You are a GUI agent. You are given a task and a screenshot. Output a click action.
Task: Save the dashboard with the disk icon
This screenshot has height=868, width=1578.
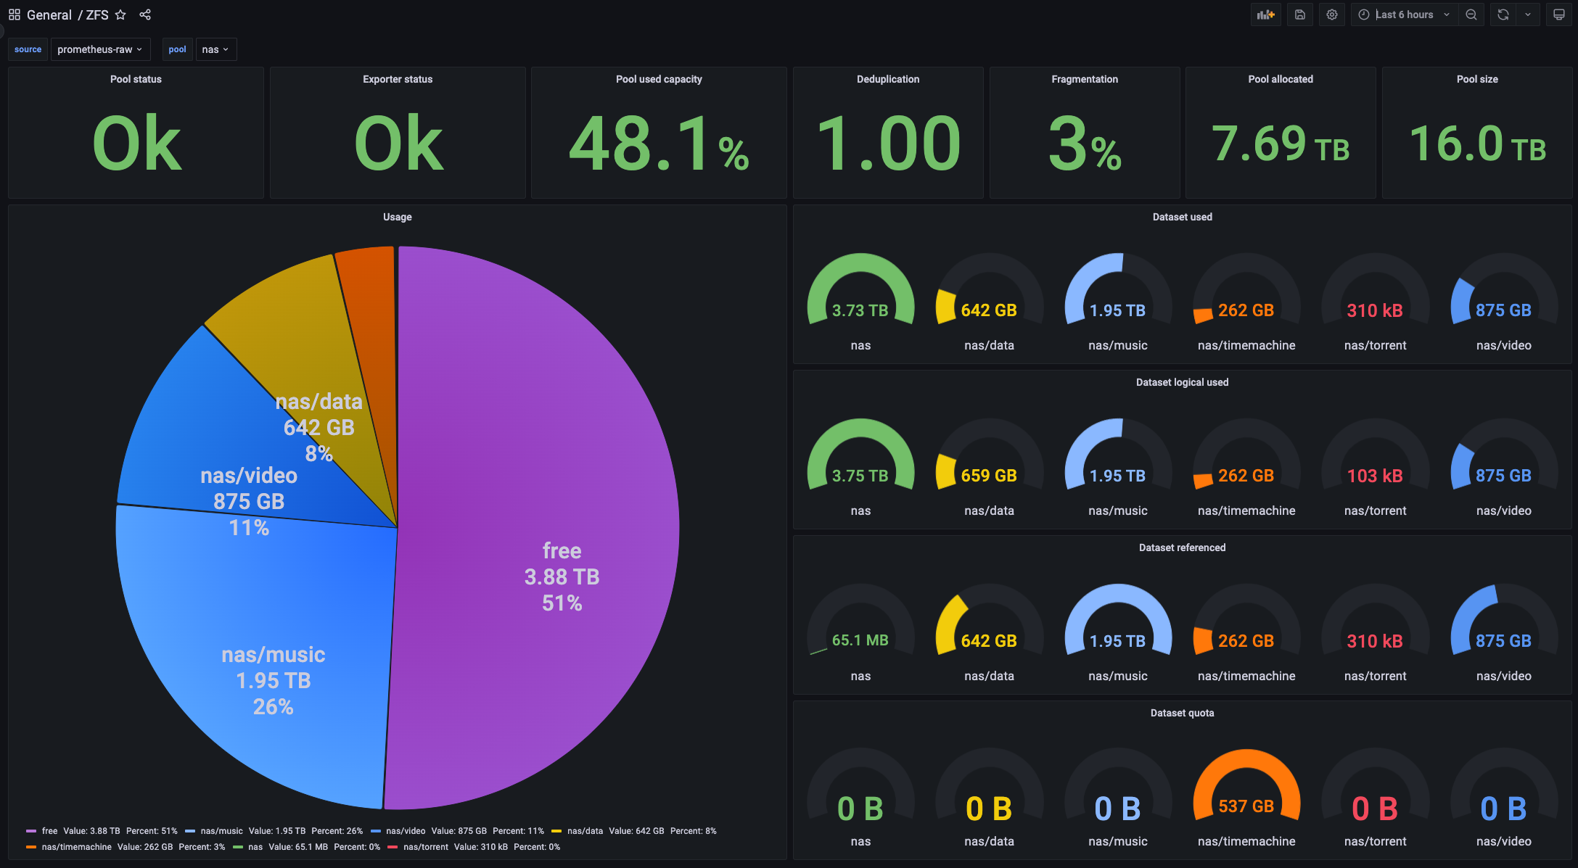click(1300, 15)
